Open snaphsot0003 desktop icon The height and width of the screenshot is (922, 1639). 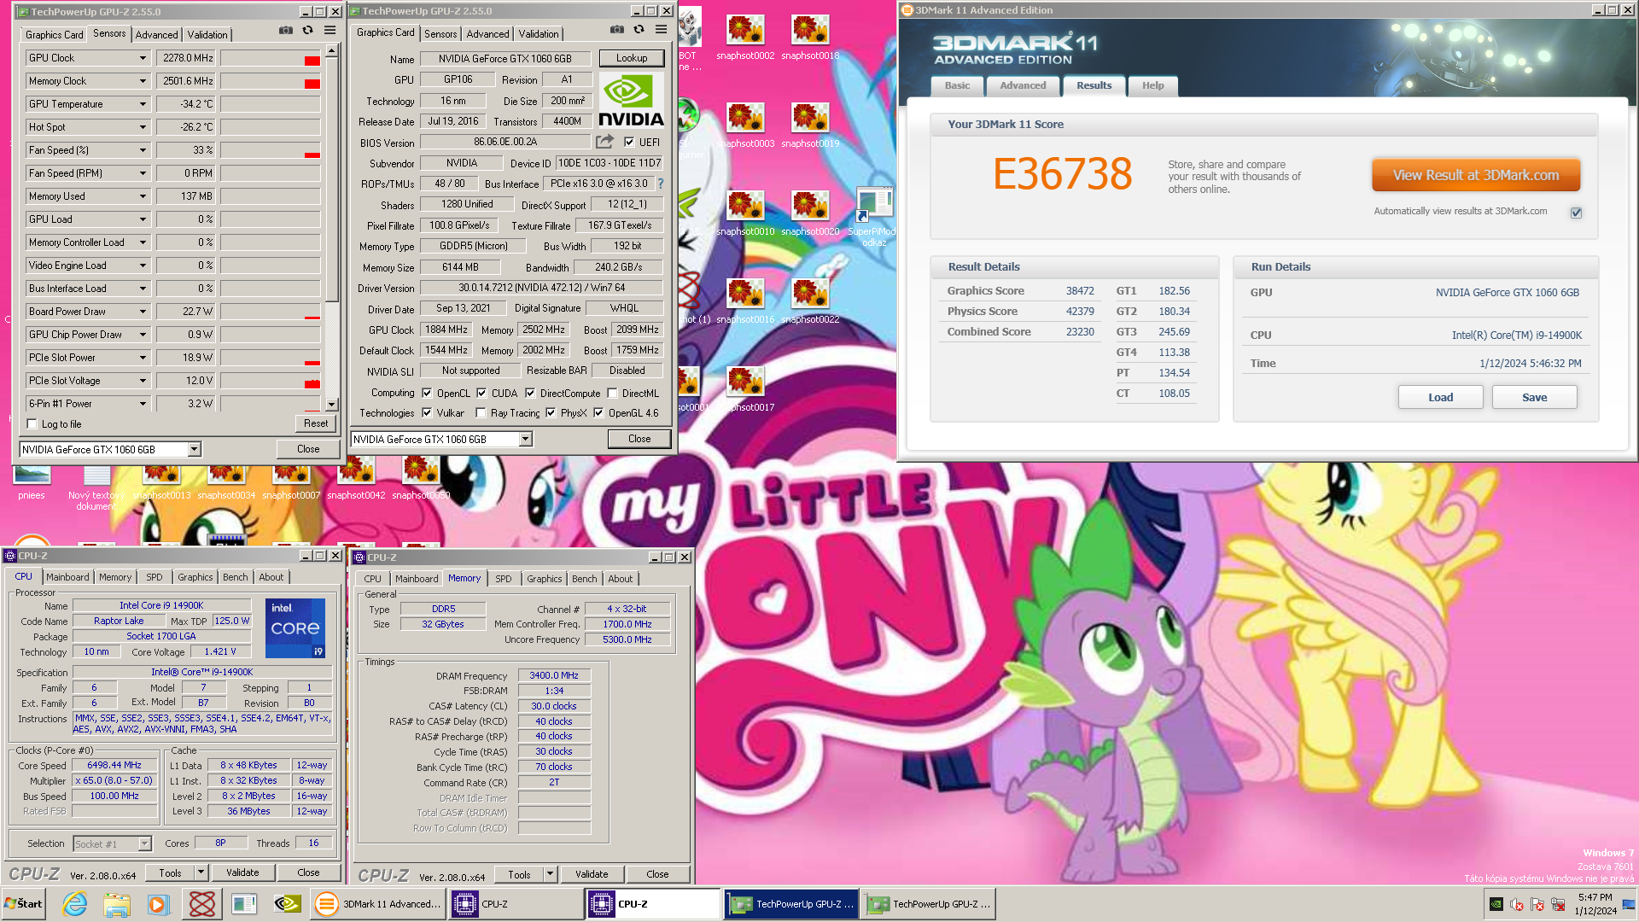pos(745,126)
